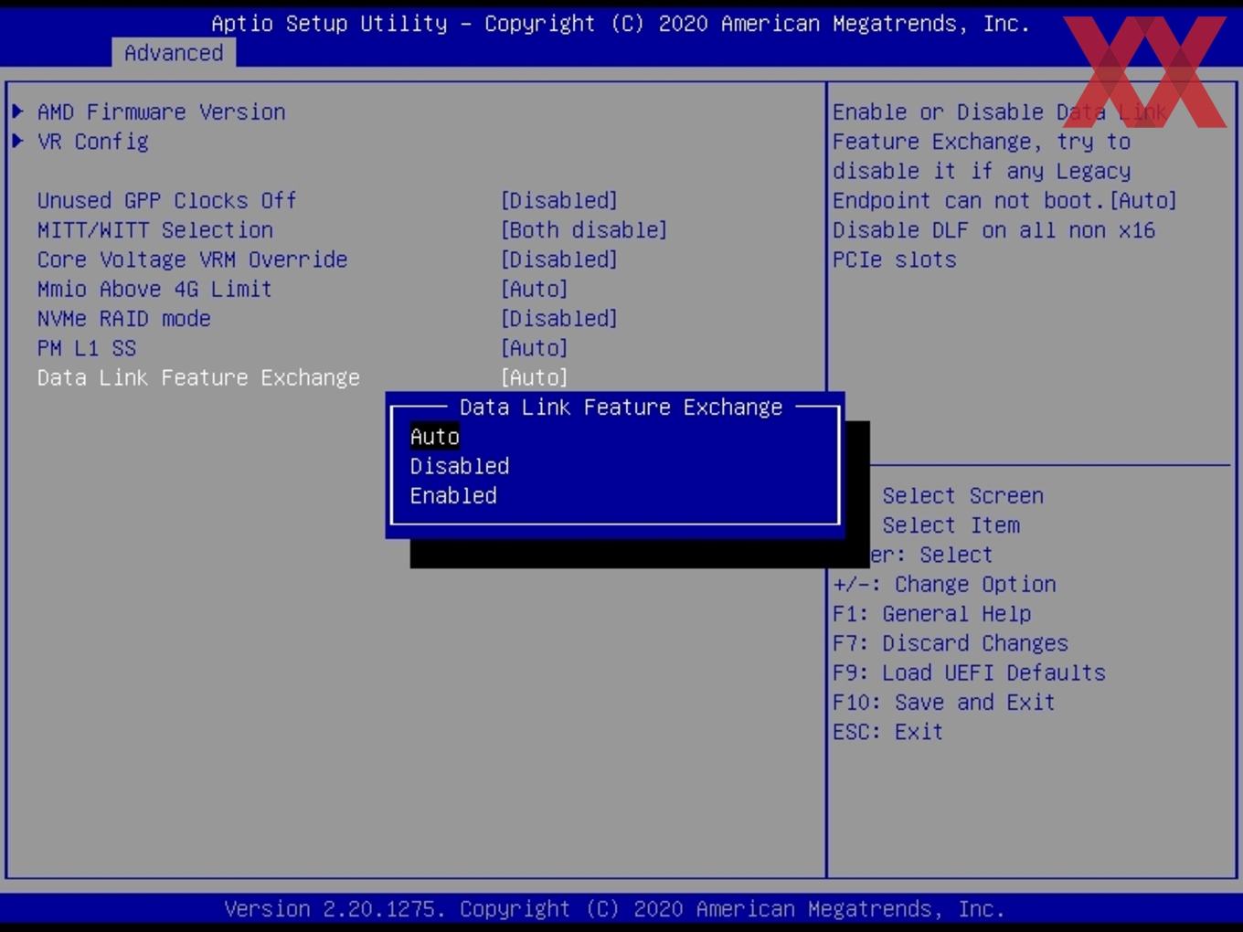
Task: Select NVMe RAID mode setting
Action: coord(124,319)
